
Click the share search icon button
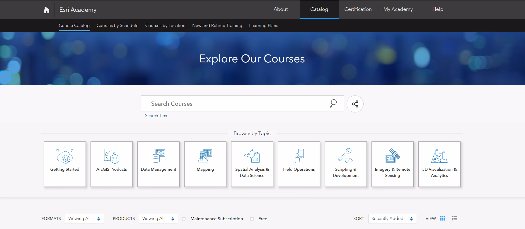pos(355,104)
